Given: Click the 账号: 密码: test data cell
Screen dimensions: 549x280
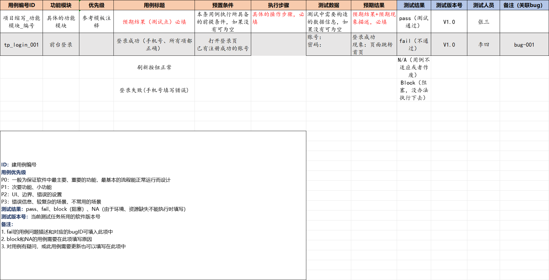Looking at the screenshot, I should (x=329, y=44).
